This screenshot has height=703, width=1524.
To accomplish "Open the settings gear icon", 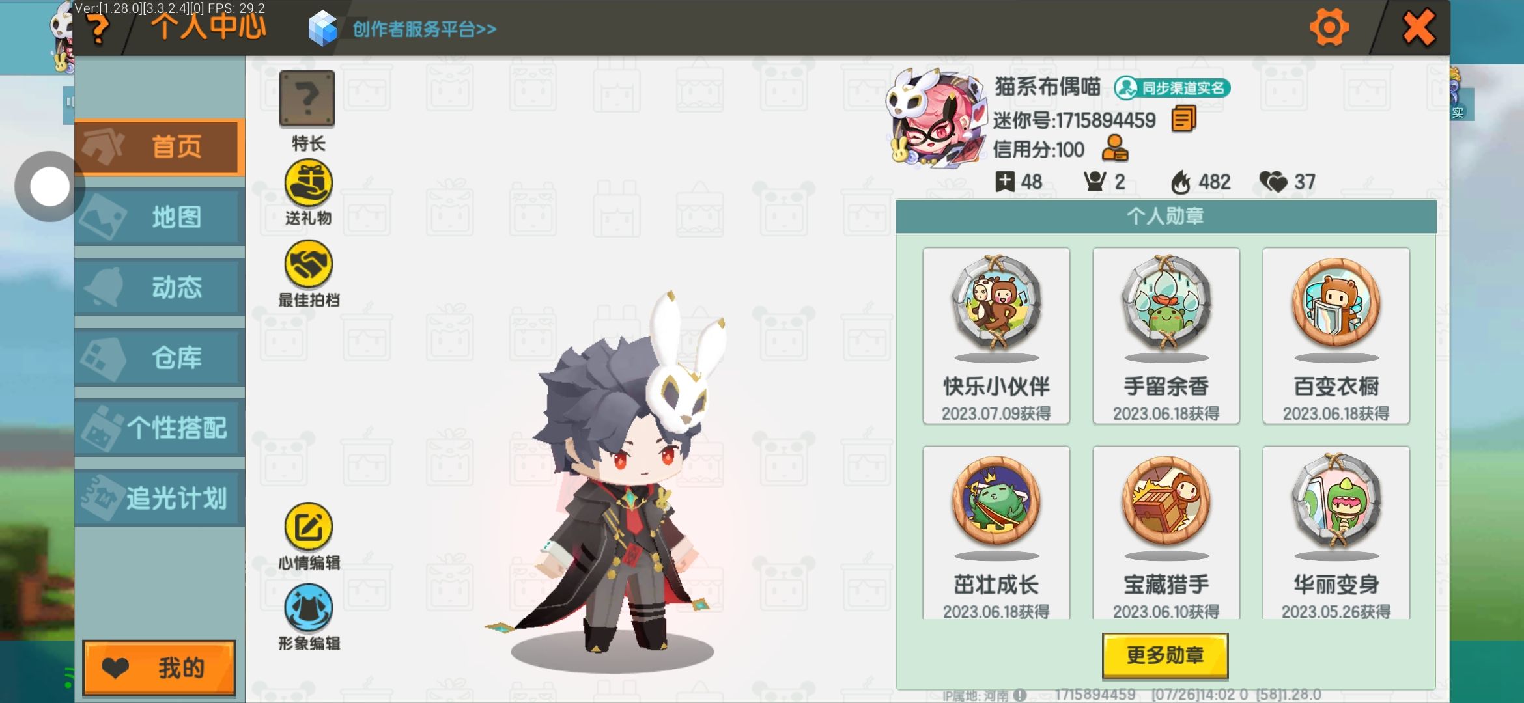I will click(1329, 27).
